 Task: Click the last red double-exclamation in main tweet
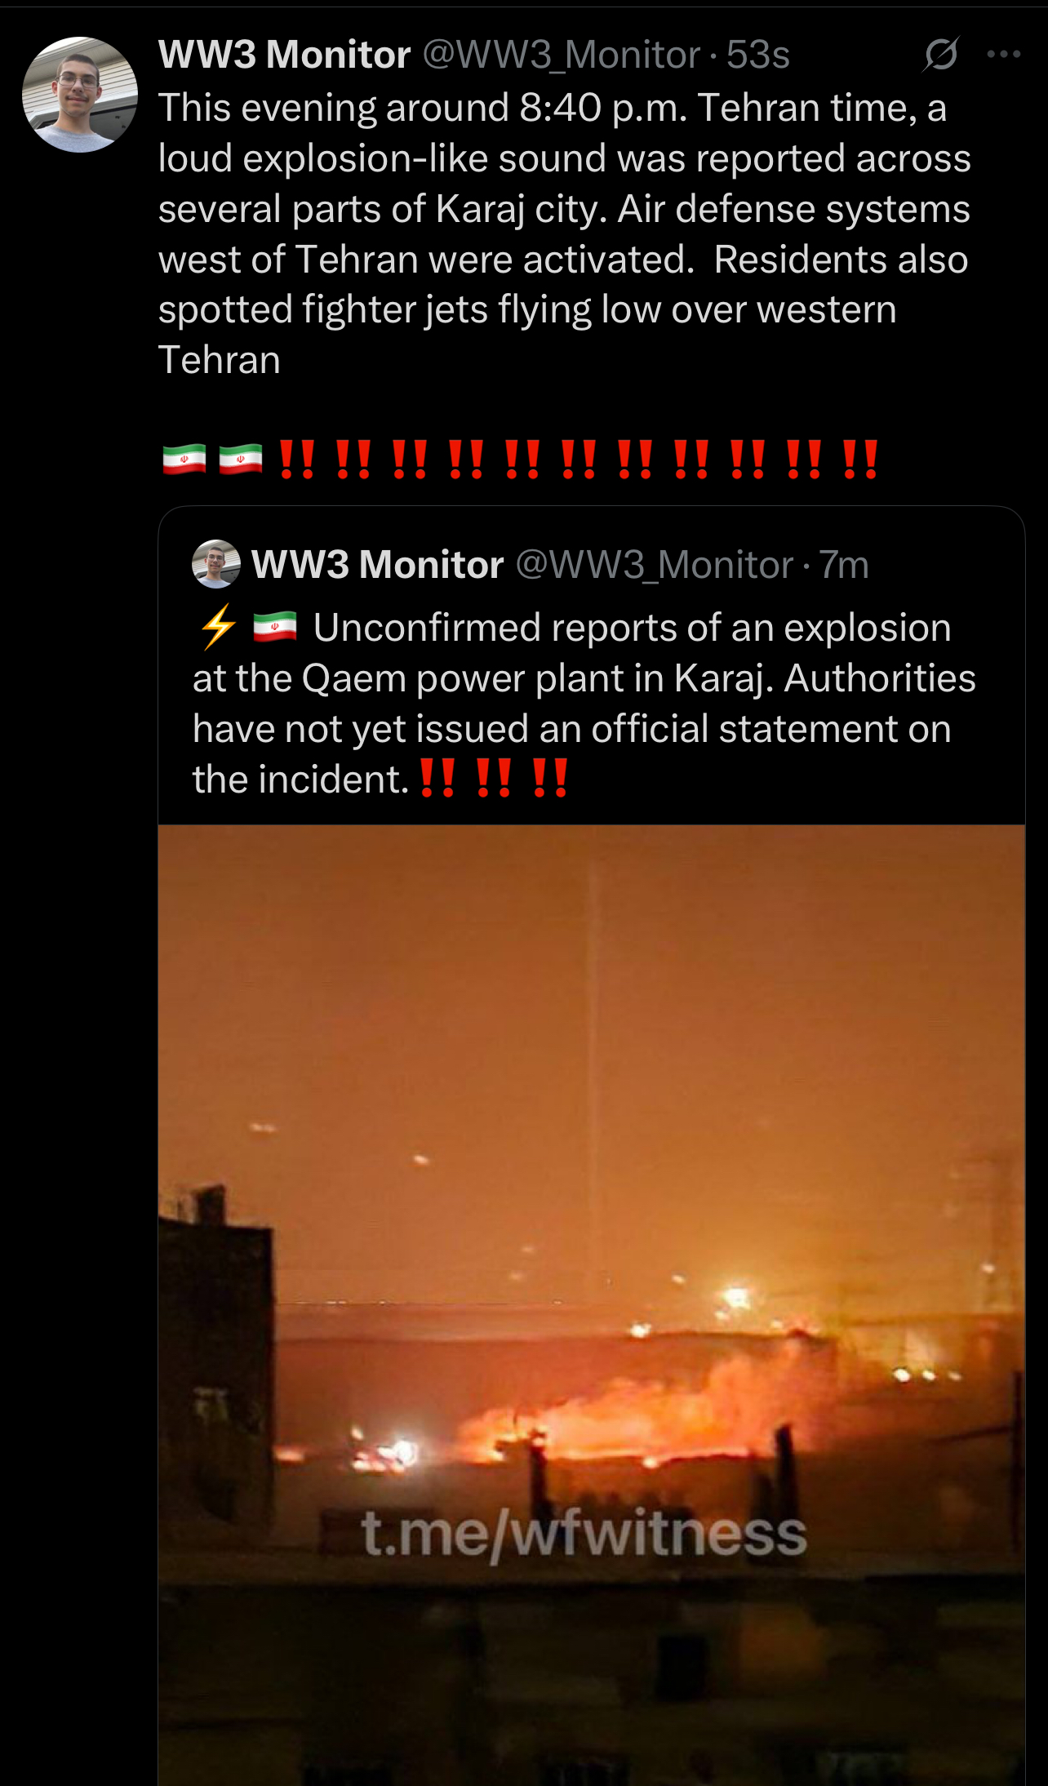coord(860,460)
